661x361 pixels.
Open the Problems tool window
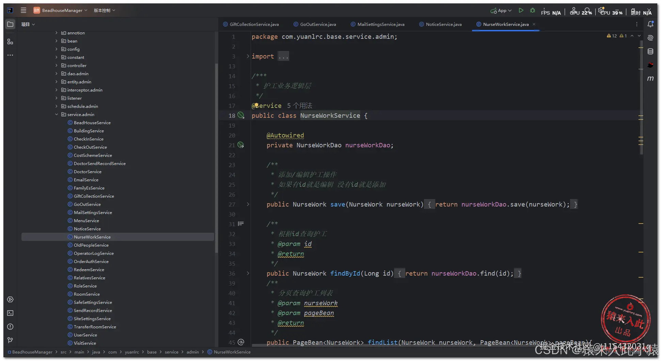tap(10, 327)
